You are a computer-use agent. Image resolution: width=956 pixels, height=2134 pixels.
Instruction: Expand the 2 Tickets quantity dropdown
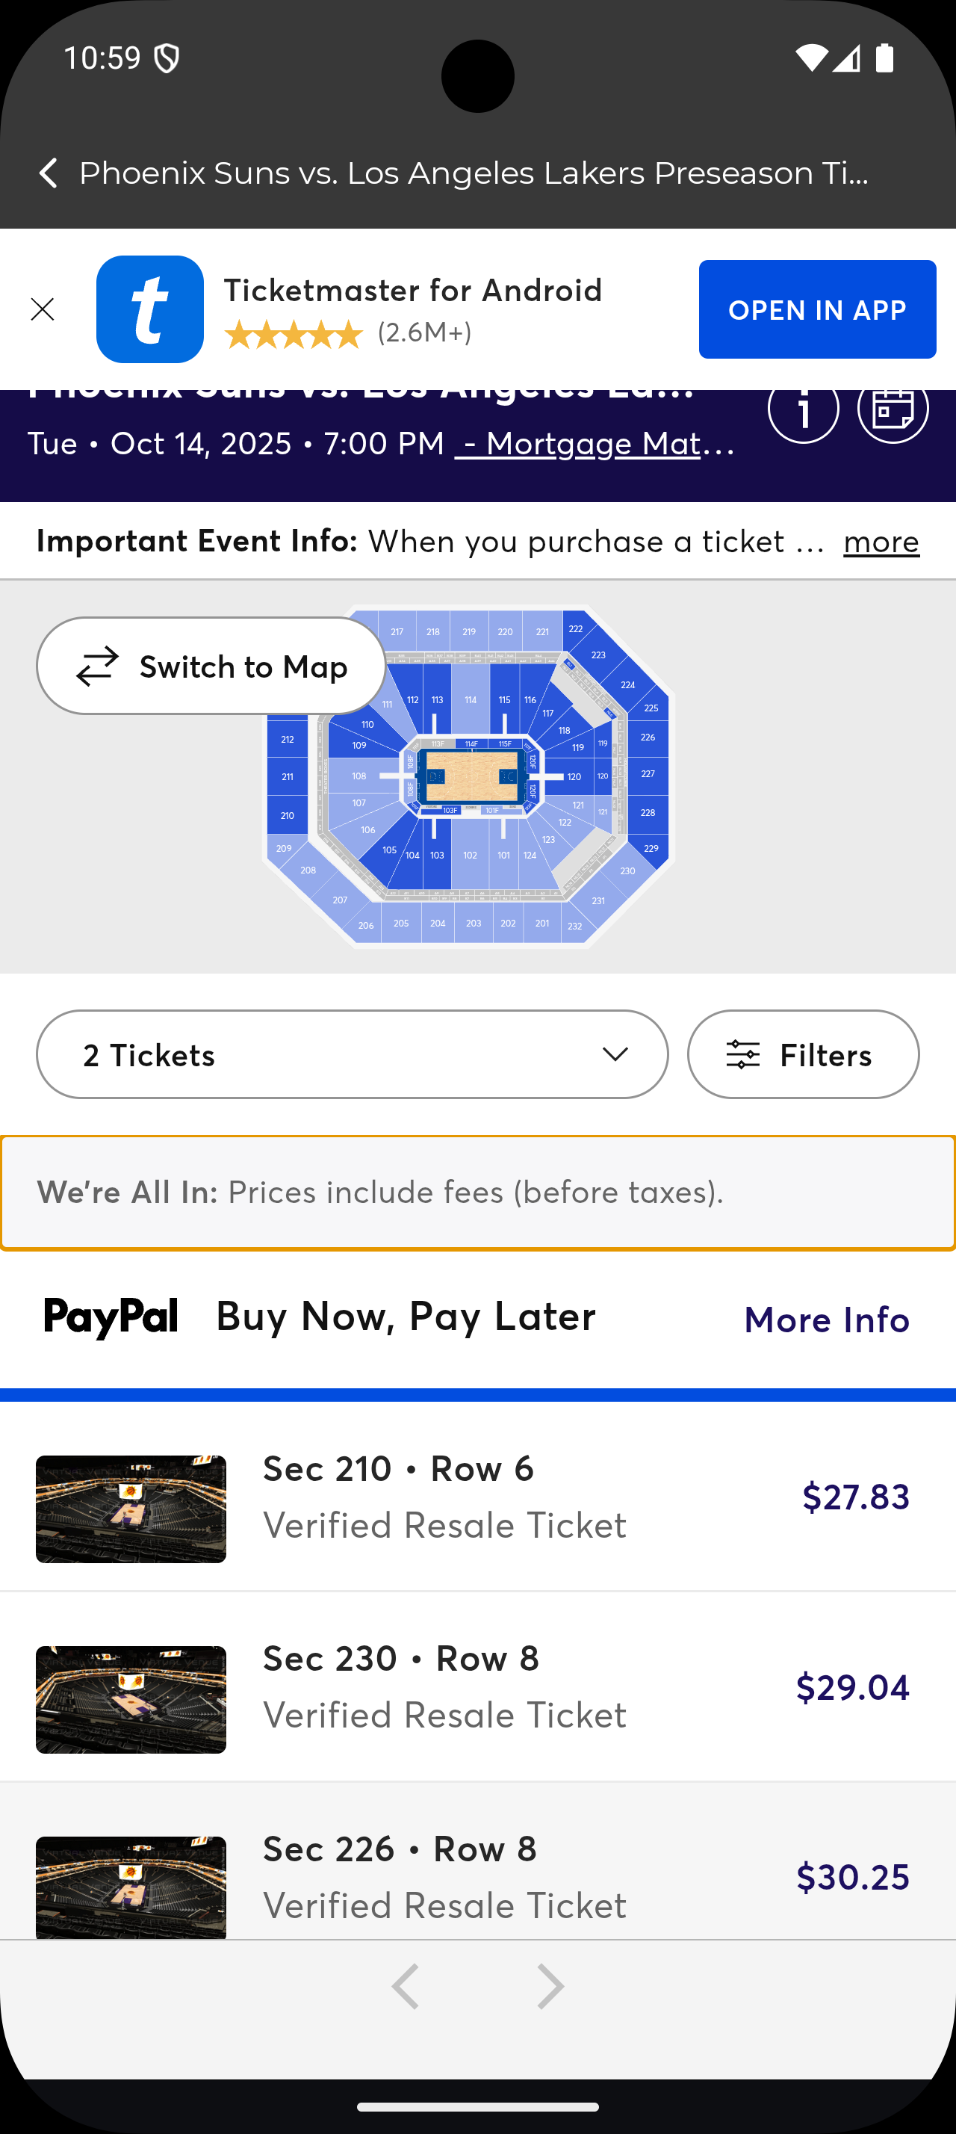352,1054
